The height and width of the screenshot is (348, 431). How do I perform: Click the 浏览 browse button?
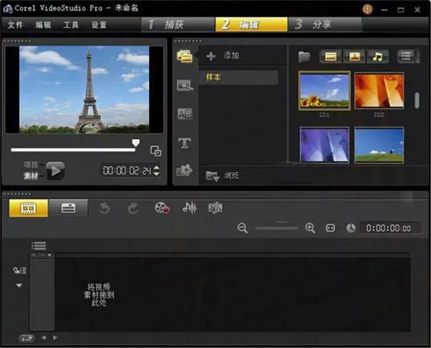coord(223,175)
